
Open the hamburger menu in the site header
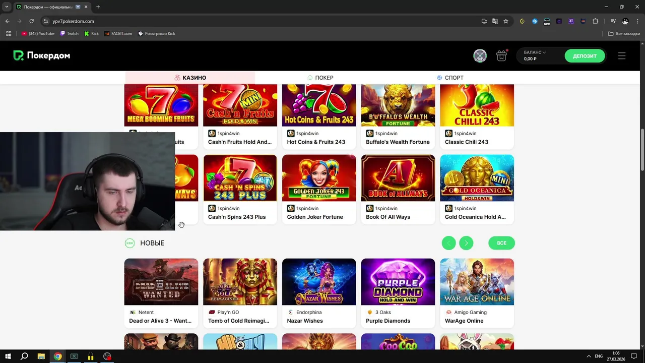[622, 56]
